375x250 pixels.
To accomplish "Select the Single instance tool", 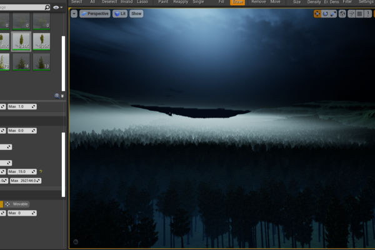I will point(198,2).
